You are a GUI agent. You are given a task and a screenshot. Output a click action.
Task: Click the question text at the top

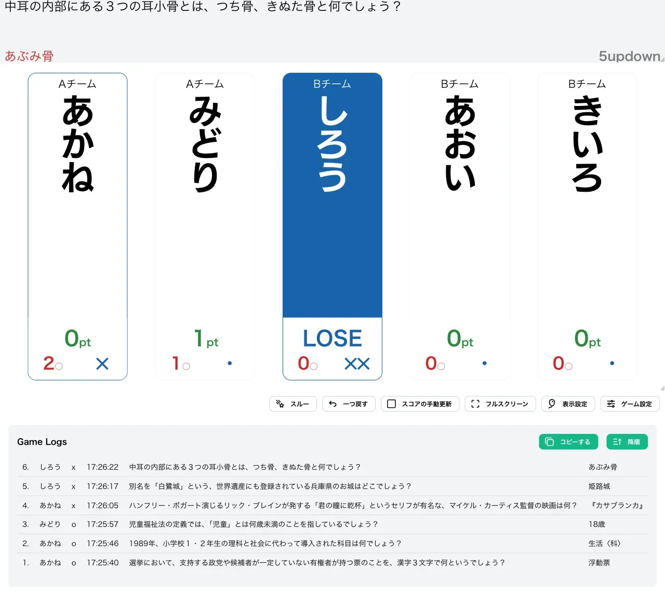click(203, 7)
